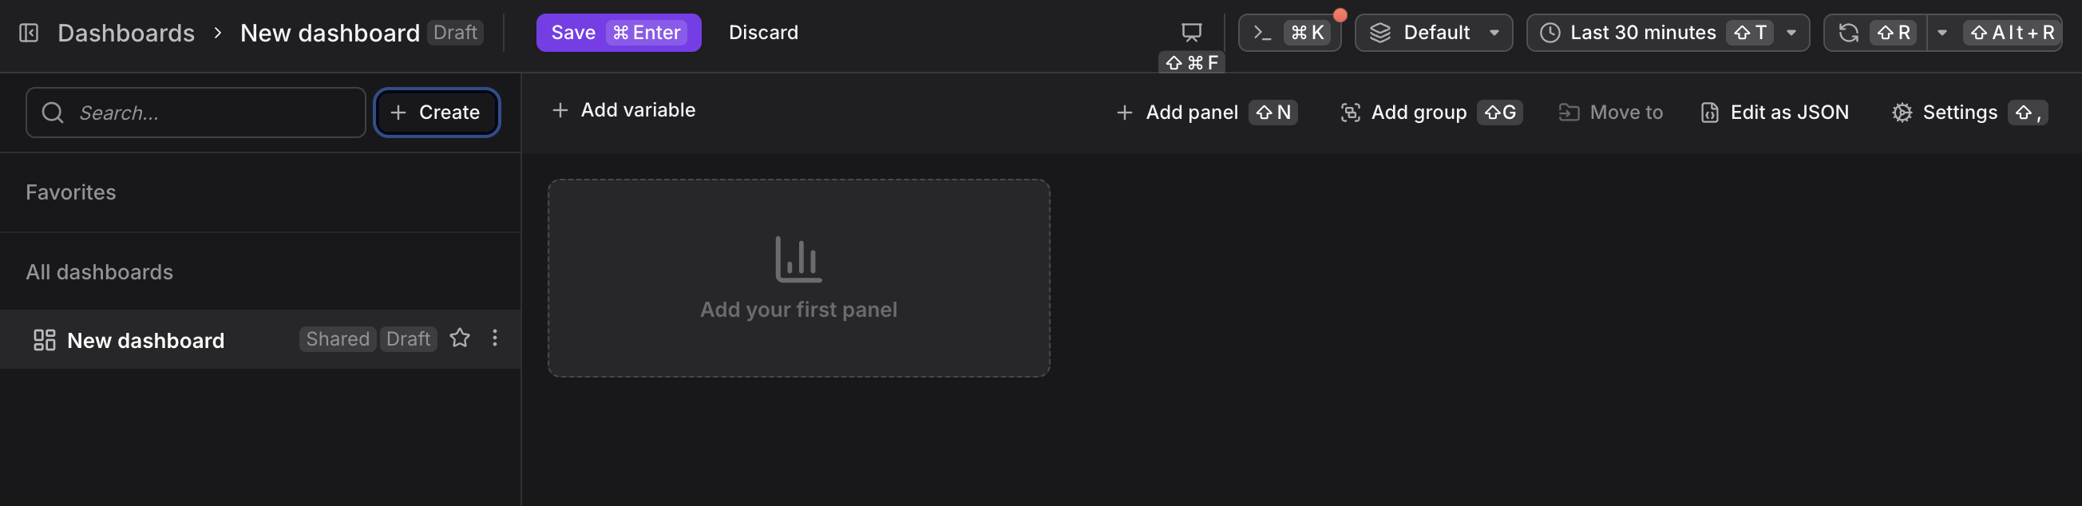Star the New dashboard as favorite
2082x506 pixels.
coord(460,338)
